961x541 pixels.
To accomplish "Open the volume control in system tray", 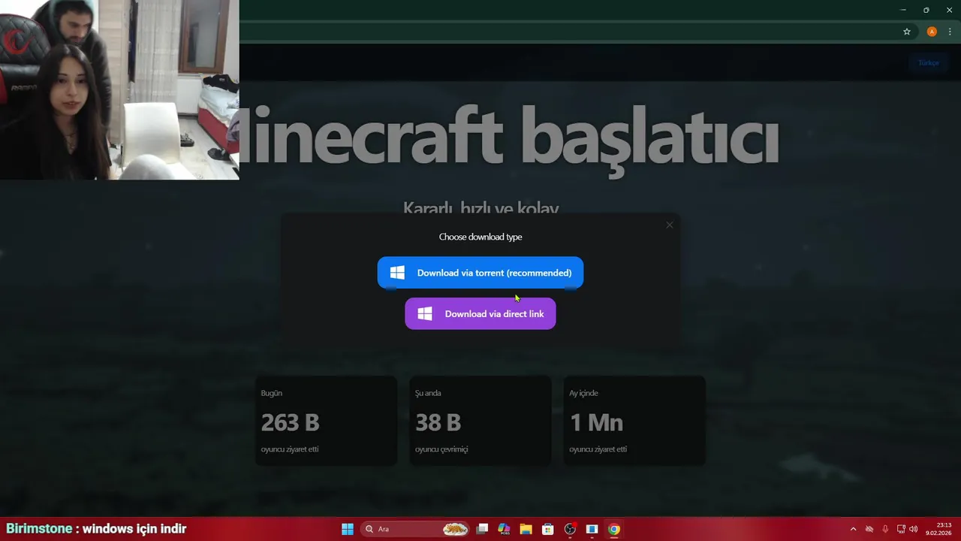I will [914, 529].
